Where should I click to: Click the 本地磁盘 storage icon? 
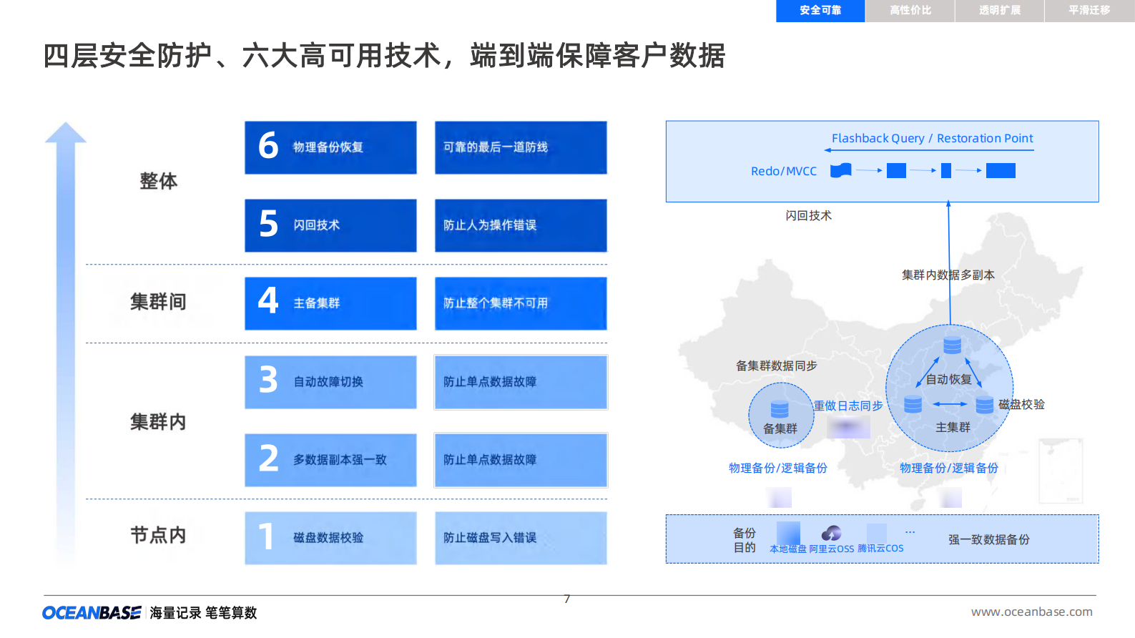coord(788,533)
